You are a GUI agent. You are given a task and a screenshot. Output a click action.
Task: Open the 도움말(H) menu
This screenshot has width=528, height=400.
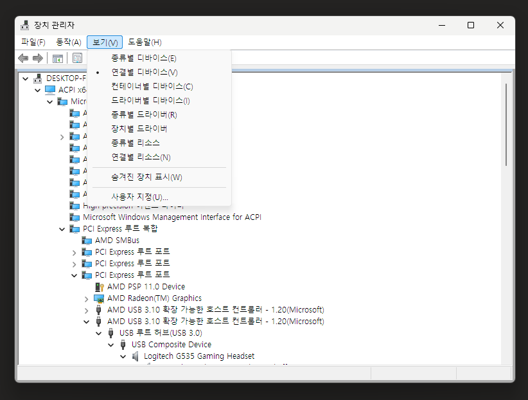(145, 42)
